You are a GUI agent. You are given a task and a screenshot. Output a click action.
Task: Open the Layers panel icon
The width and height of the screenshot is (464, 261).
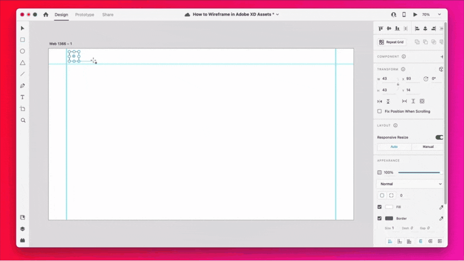(x=23, y=229)
